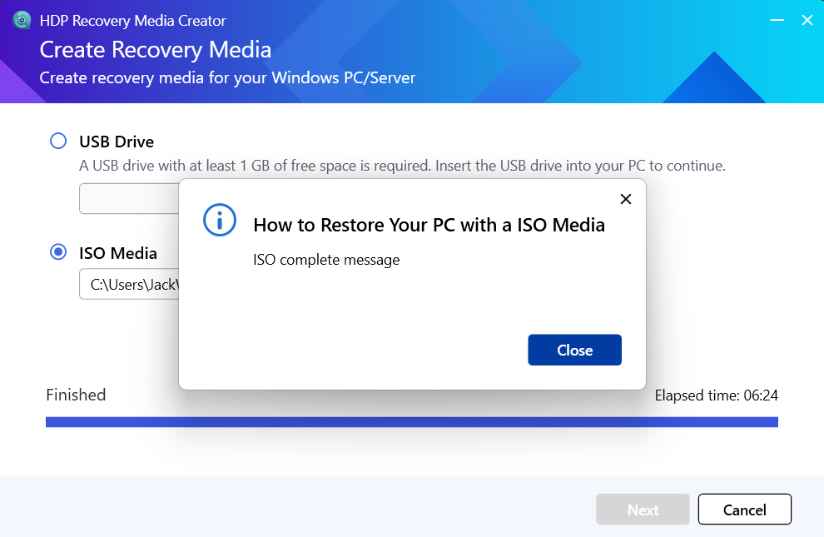Minimize the Recovery Media Creator window
The height and width of the screenshot is (537, 824).
pyautogui.click(x=776, y=20)
